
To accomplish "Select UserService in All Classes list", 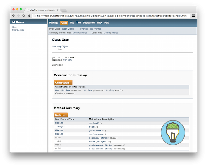I will (x=18, y=30).
